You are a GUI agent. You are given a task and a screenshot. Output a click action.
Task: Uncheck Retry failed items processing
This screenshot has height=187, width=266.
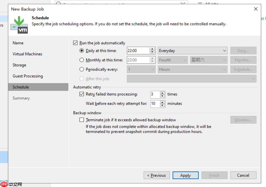(x=81, y=94)
